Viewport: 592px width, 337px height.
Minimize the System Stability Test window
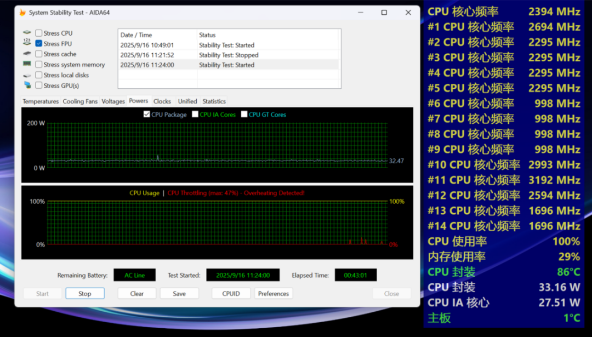coord(361,13)
